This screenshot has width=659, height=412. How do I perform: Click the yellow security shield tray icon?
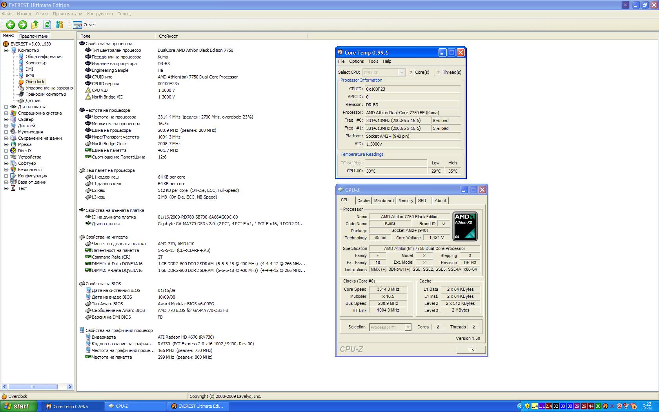pos(527,406)
